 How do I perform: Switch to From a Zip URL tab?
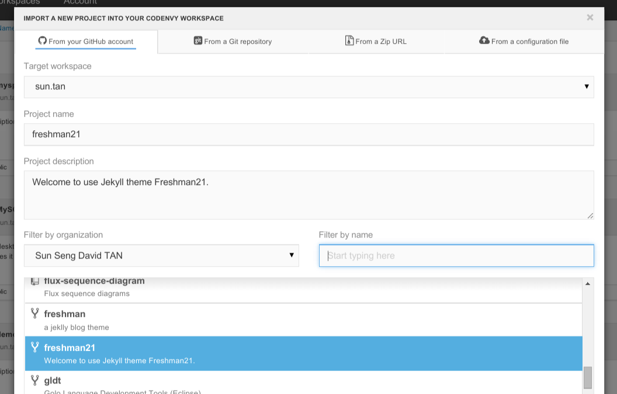[x=376, y=41]
